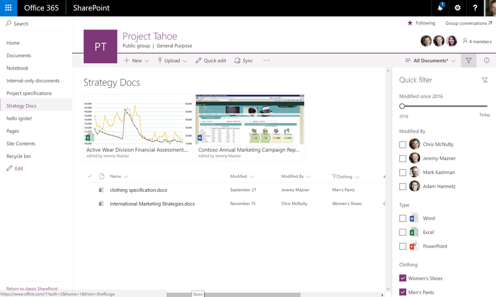The width and height of the screenshot is (496, 297).
Task: Click the PT site logo tile
Action: [x=100, y=47]
